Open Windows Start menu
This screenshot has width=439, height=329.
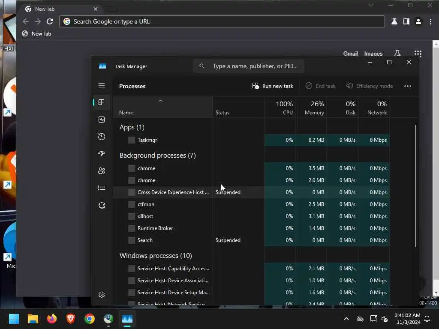14,319
